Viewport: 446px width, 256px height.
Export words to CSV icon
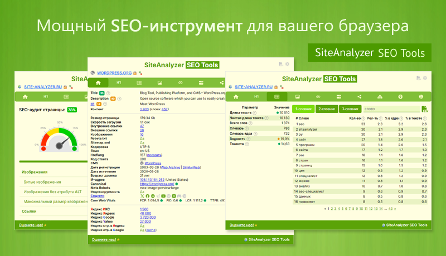(425, 109)
